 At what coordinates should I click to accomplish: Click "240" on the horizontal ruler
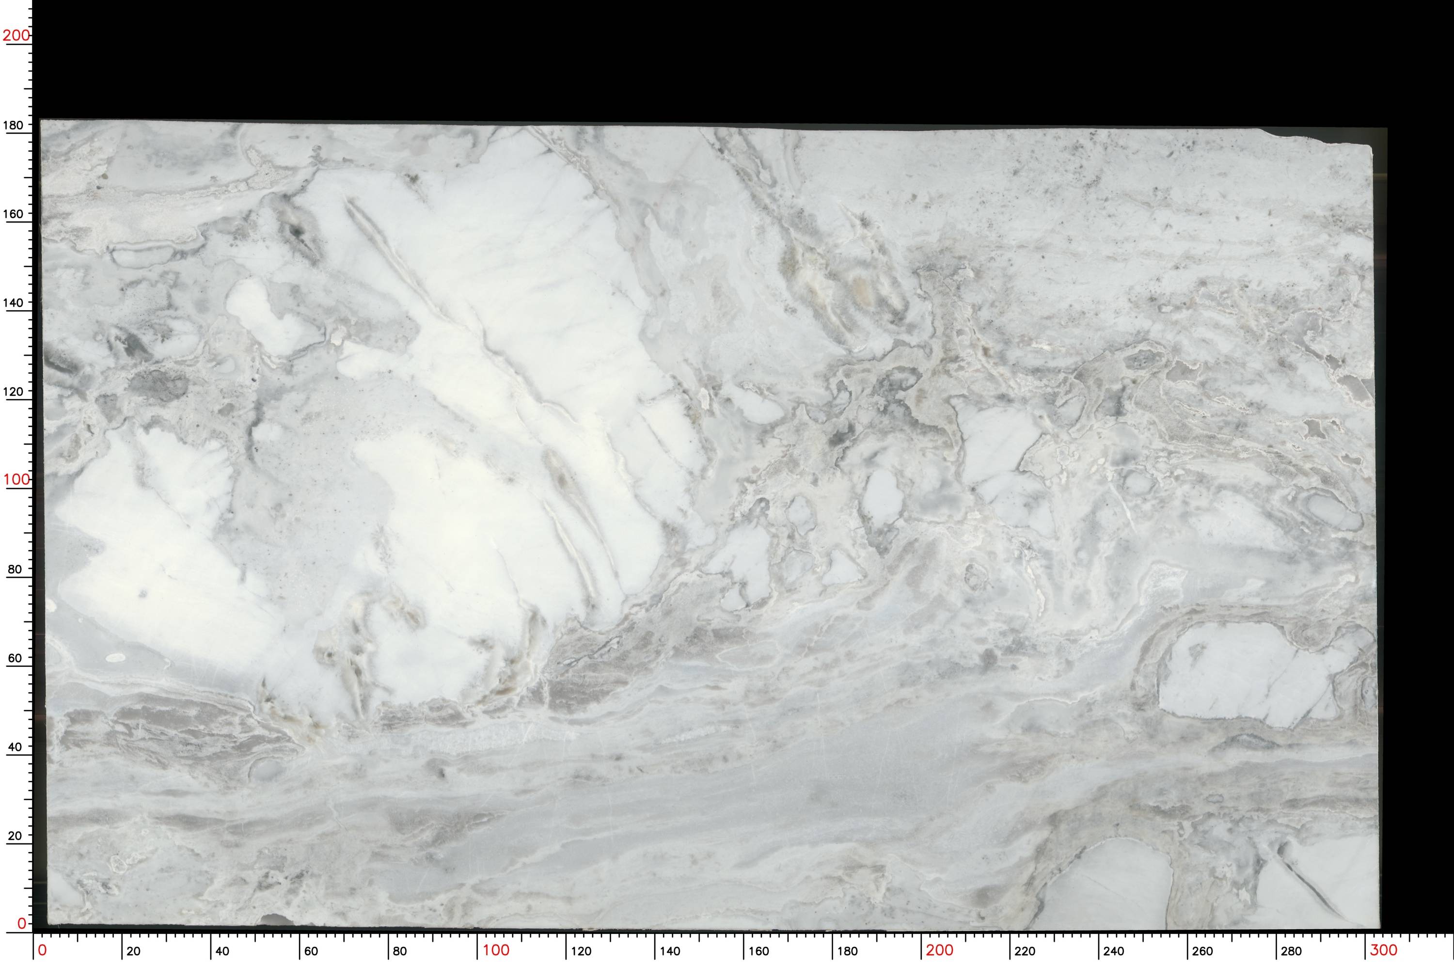click(1113, 951)
